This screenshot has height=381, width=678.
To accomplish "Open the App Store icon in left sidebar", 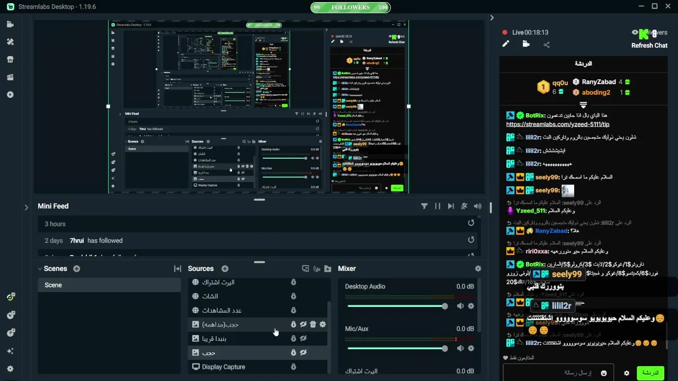I will pyautogui.click(x=10, y=59).
